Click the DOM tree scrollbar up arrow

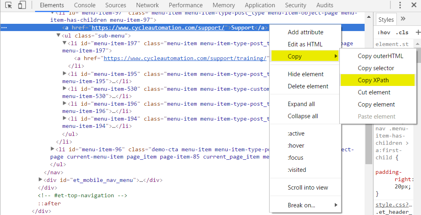(369, 17)
